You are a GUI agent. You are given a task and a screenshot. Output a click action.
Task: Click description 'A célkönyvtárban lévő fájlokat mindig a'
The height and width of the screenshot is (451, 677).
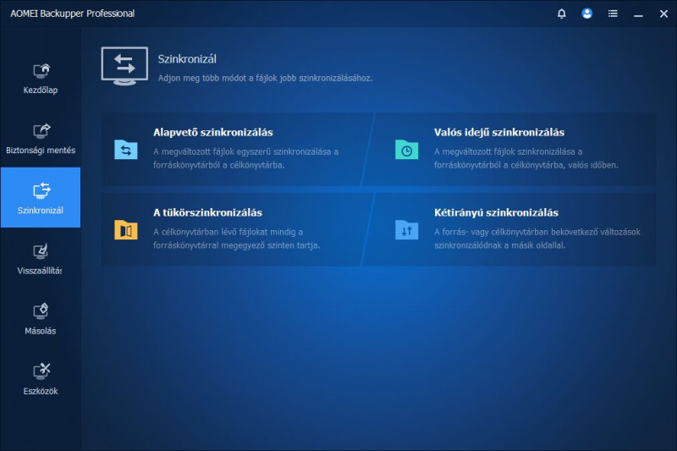pyautogui.click(x=228, y=232)
